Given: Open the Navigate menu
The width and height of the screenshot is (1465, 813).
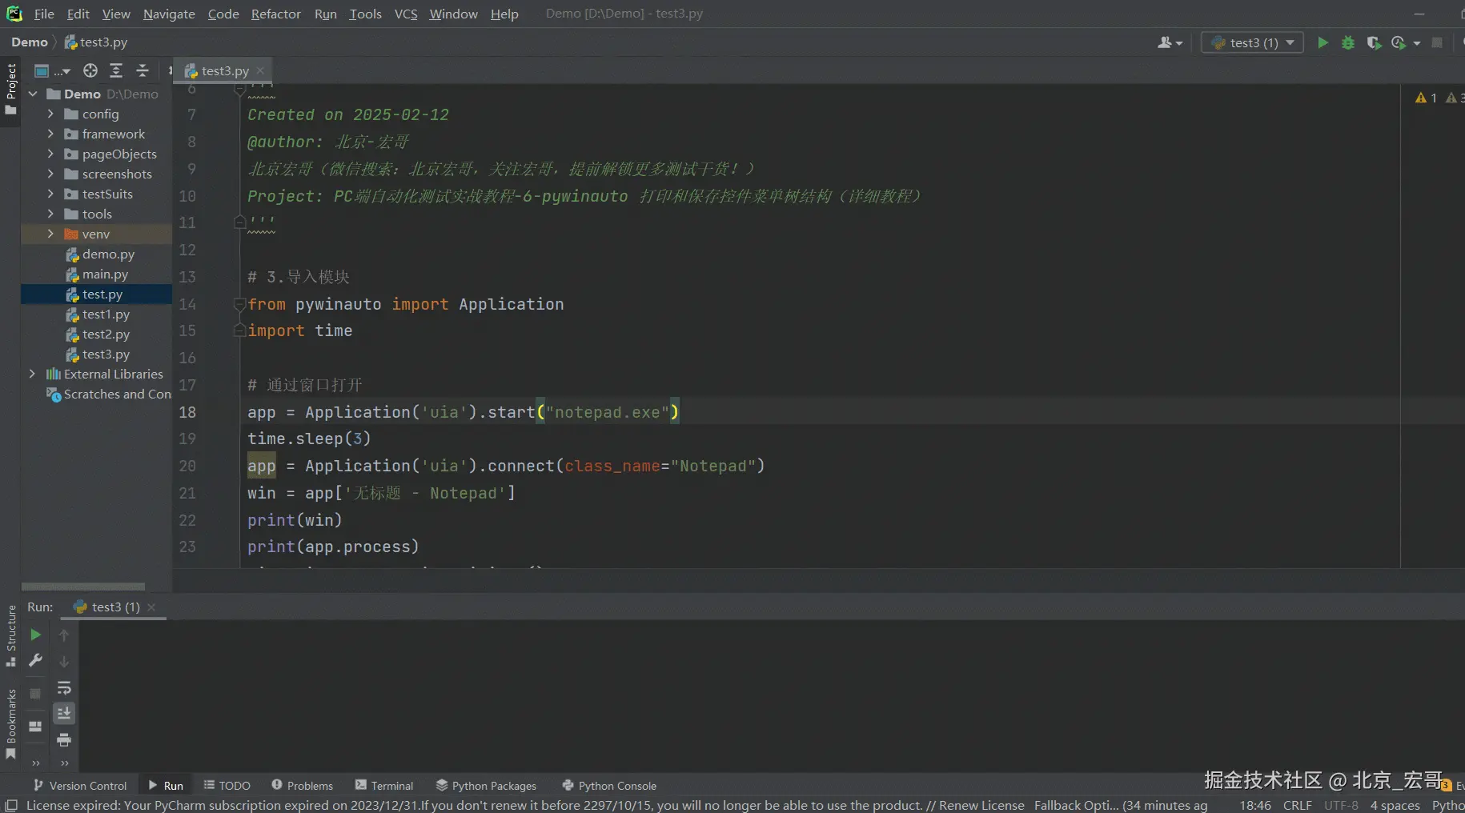Looking at the screenshot, I should (169, 14).
